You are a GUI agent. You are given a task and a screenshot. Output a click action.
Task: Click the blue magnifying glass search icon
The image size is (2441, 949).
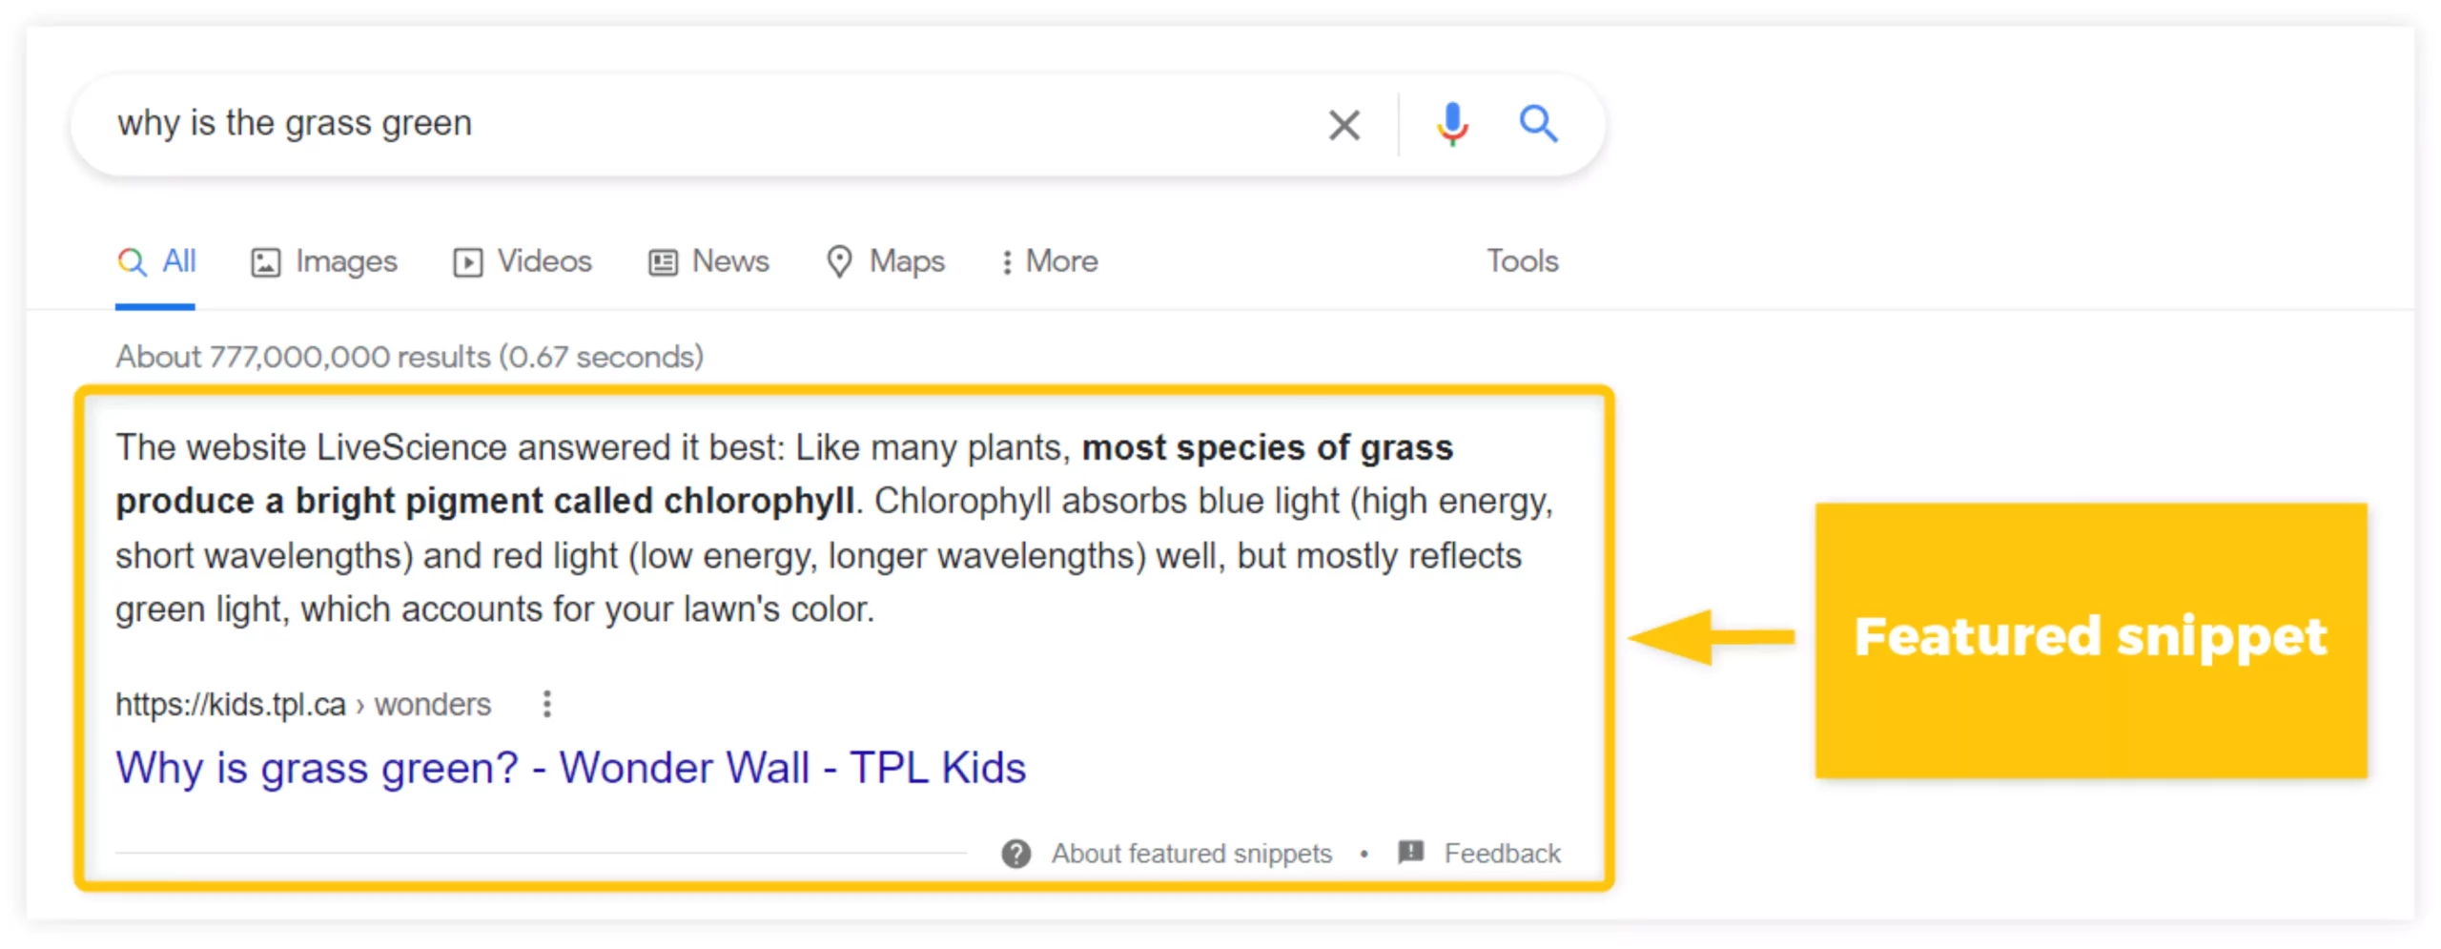(1537, 124)
